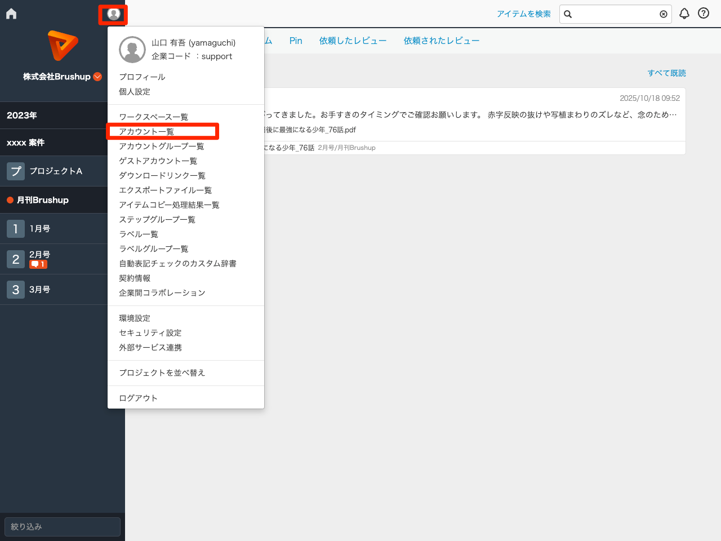Clear the search box with the ⊗ icon
The height and width of the screenshot is (541, 721).
(664, 14)
